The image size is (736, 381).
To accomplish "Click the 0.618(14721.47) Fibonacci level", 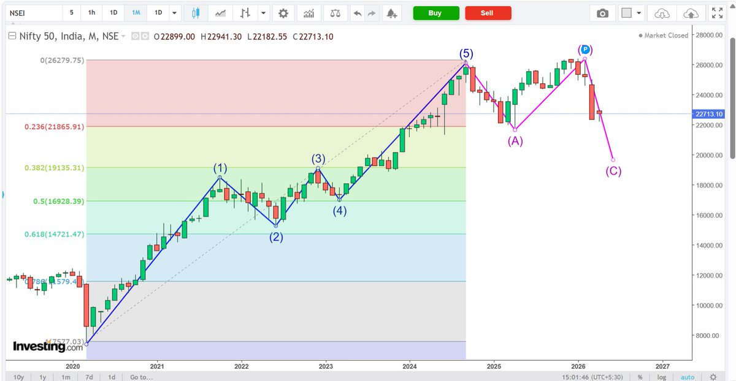I will (x=54, y=234).
